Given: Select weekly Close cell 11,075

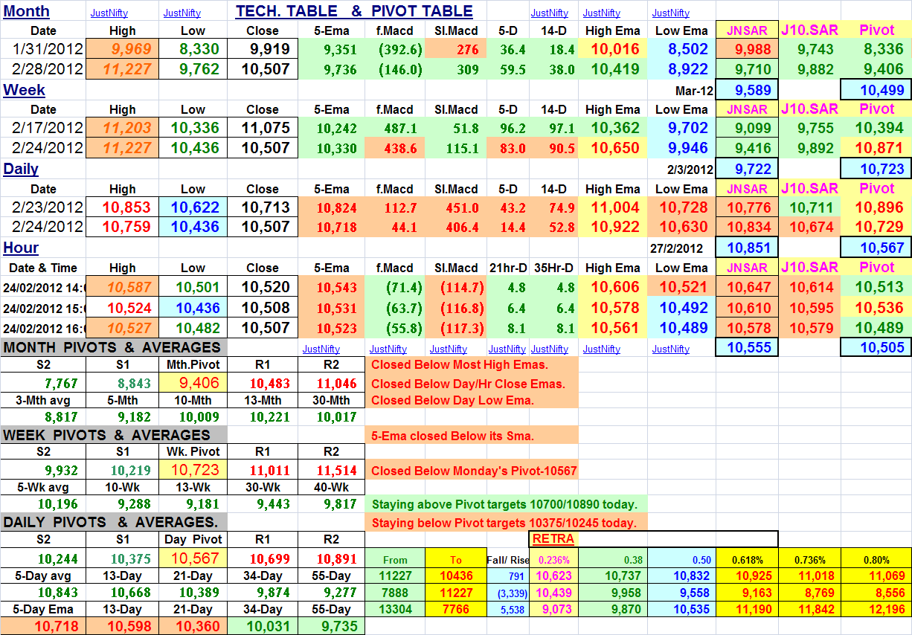Looking at the screenshot, I should [263, 128].
